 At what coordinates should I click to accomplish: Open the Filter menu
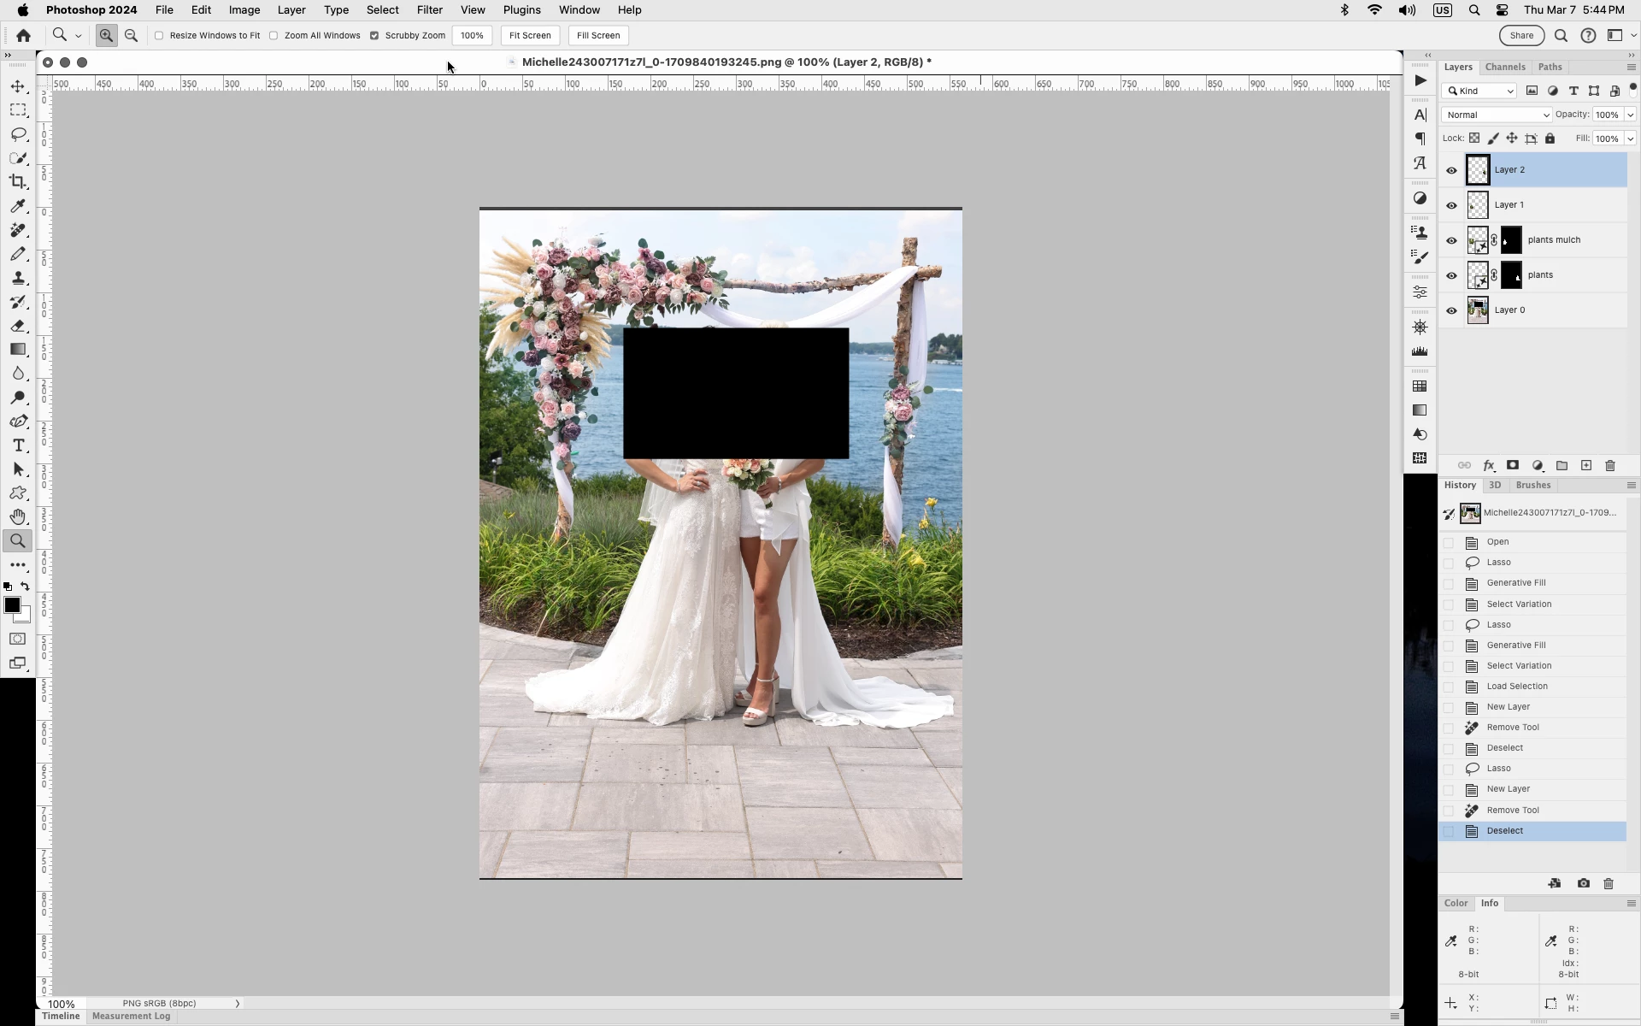tap(429, 10)
